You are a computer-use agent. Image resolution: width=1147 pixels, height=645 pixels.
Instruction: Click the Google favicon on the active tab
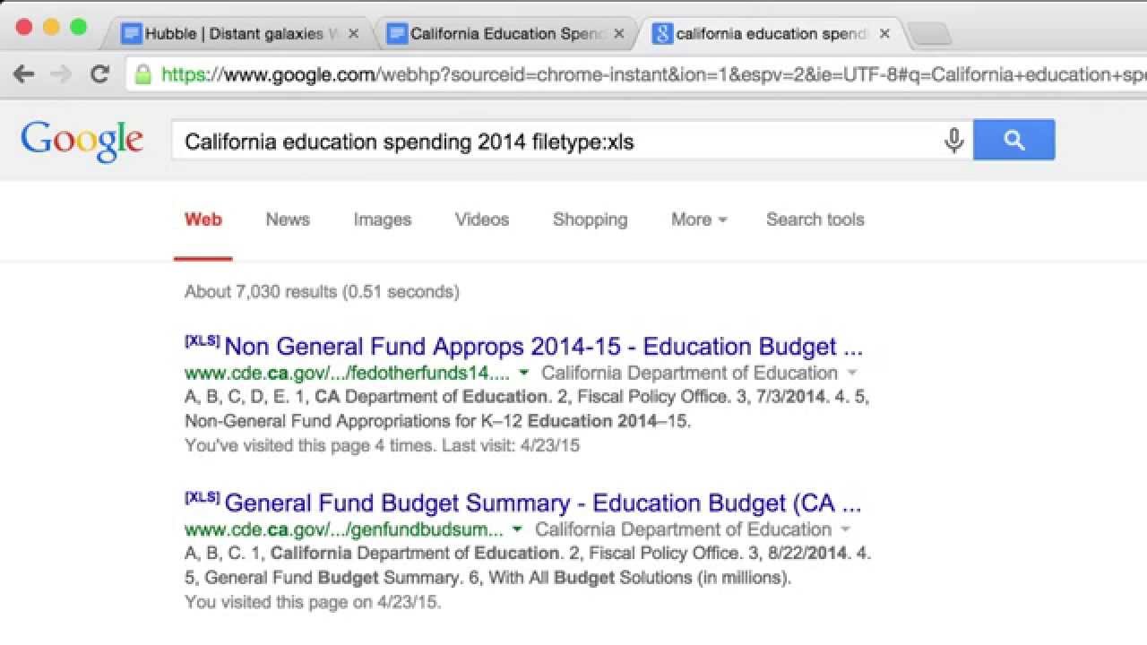[x=663, y=34]
